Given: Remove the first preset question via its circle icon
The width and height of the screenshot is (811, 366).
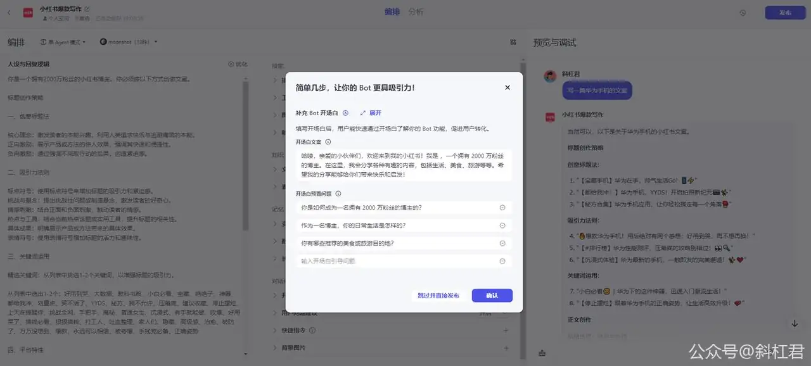Looking at the screenshot, I should pos(502,207).
